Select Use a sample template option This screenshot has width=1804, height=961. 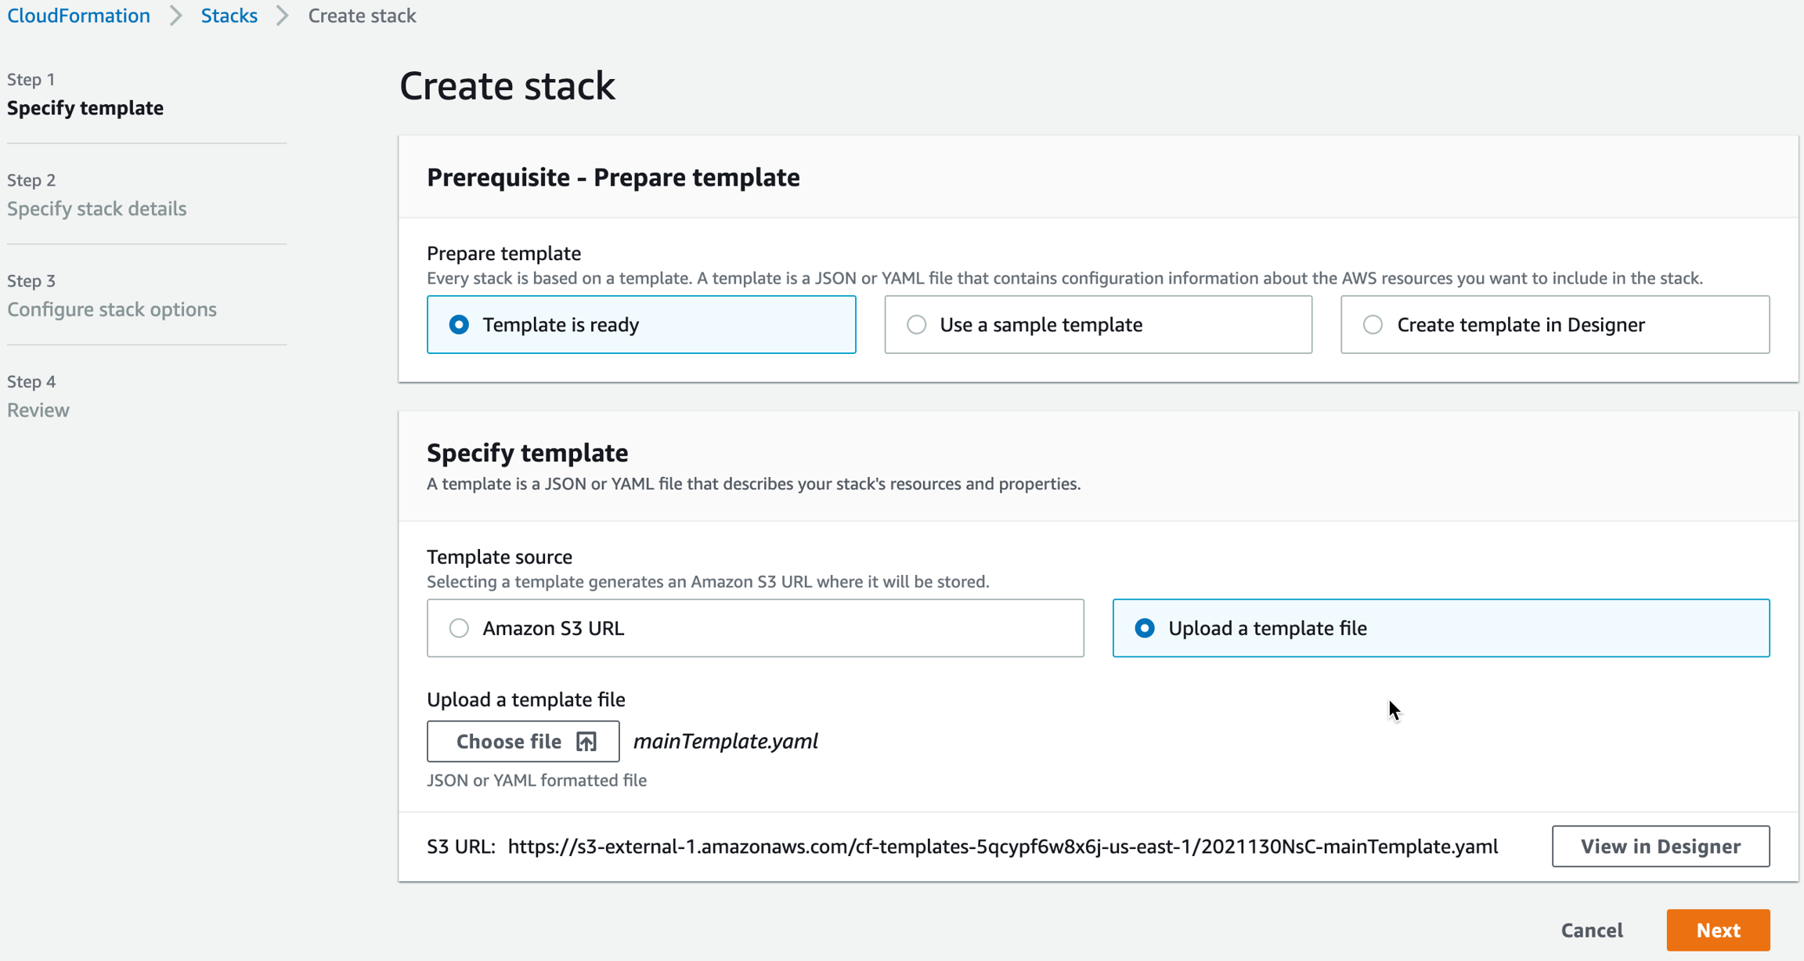(917, 324)
